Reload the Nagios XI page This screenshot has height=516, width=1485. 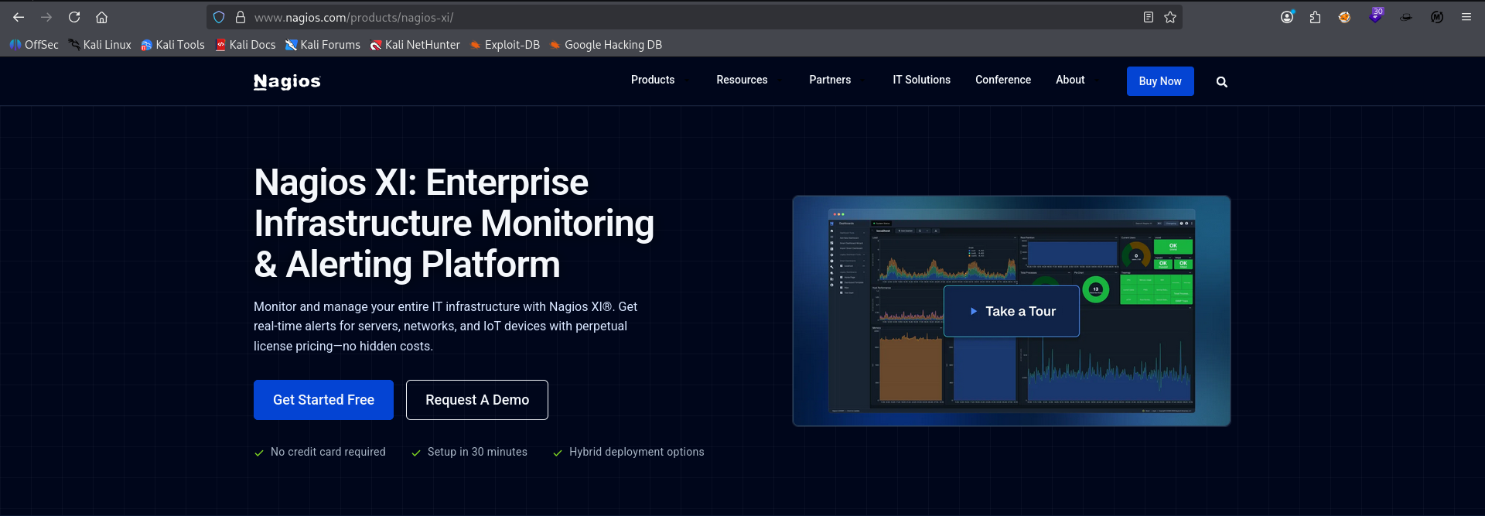74,17
